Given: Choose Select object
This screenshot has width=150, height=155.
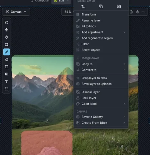Looking at the screenshot, I should tap(101, 50).
